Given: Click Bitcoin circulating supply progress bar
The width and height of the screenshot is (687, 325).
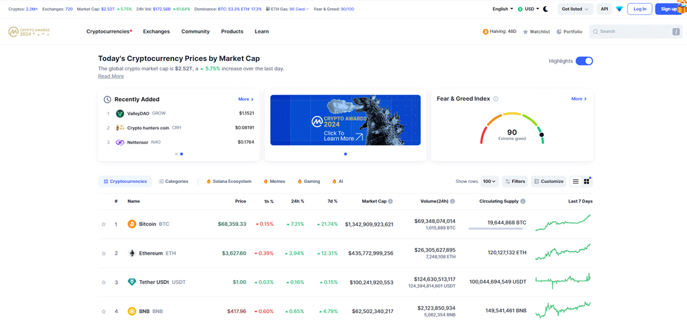Looking at the screenshot, I should [x=497, y=229].
